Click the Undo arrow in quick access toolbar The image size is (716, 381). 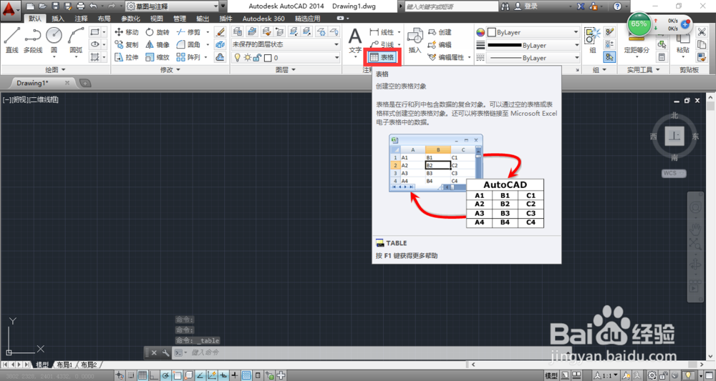pyautogui.click(x=93, y=6)
